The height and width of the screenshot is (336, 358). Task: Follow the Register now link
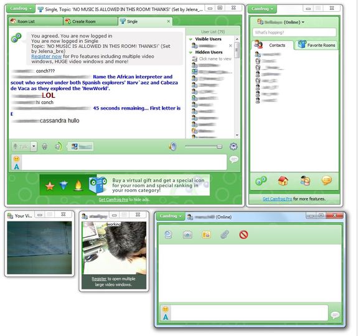click(x=46, y=57)
